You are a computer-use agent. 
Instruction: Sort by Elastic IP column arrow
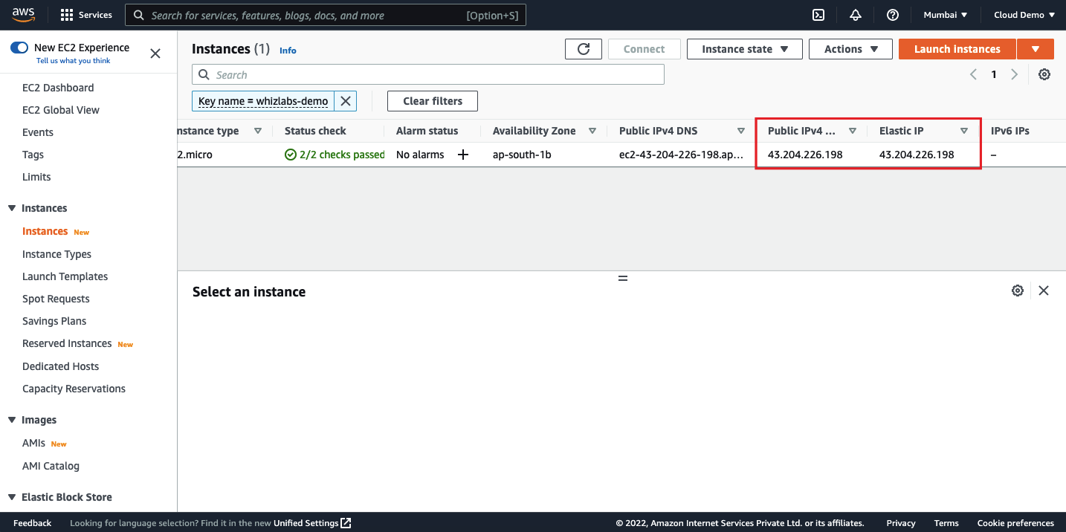pos(964,131)
